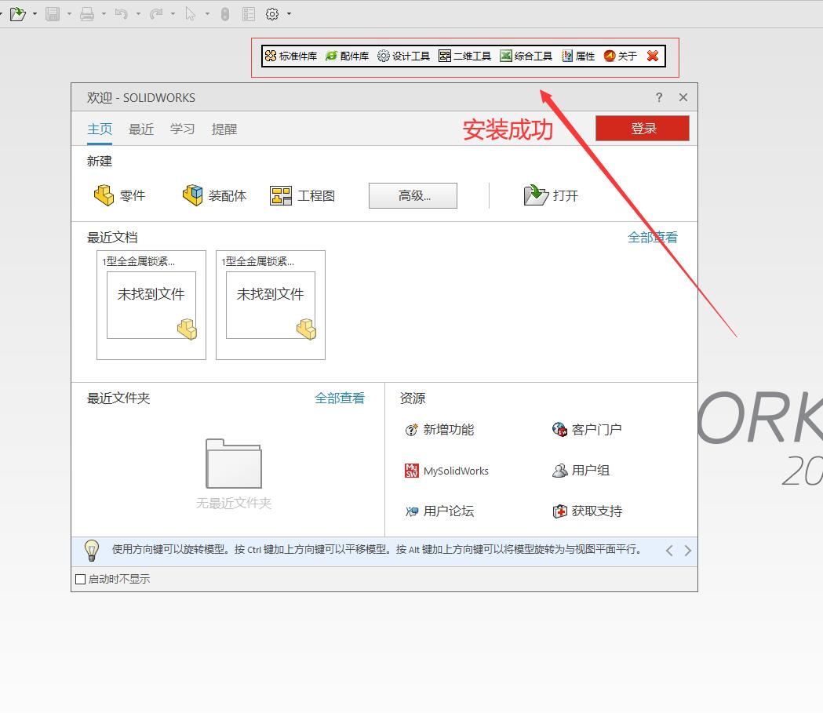The height and width of the screenshot is (713, 823).
Task: Open the 配件库 accessories library
Action: pos(347,56)
